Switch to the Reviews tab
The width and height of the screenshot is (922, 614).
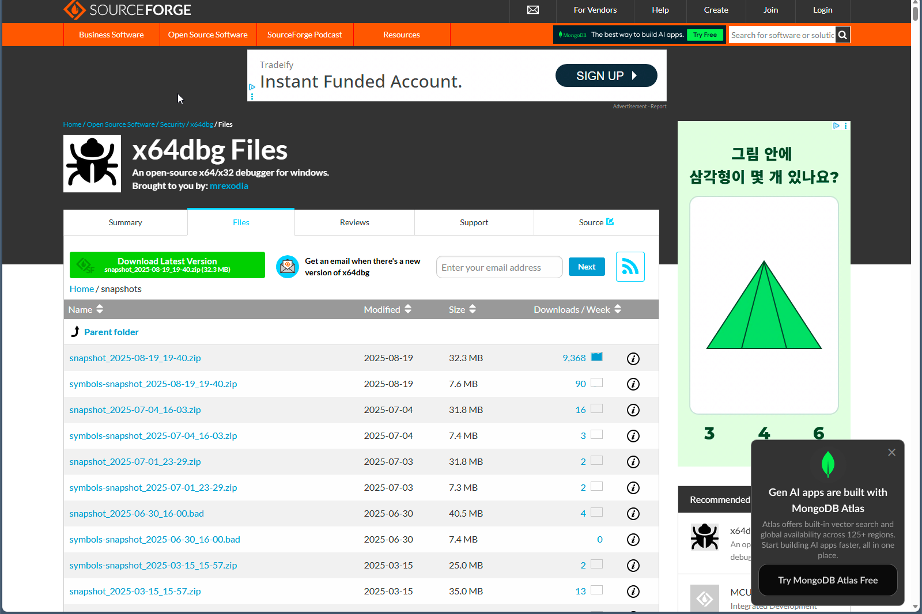(354, 222)
